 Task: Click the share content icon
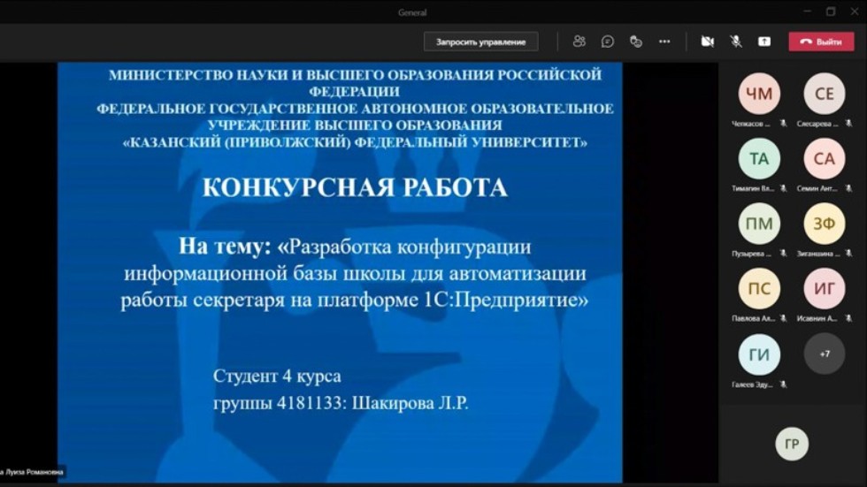point(764,42)
